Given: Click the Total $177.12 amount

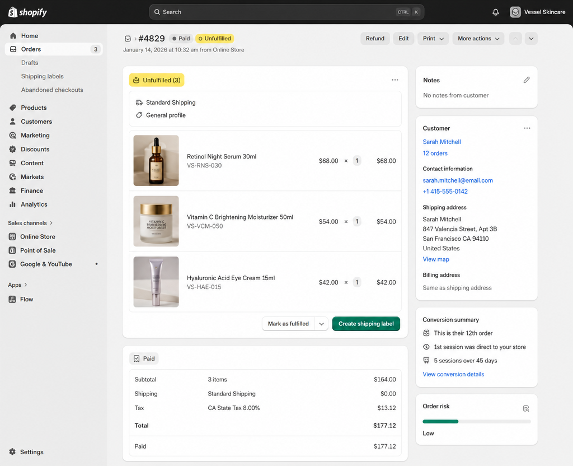Looking at the screenshot, I should point(384,426).
